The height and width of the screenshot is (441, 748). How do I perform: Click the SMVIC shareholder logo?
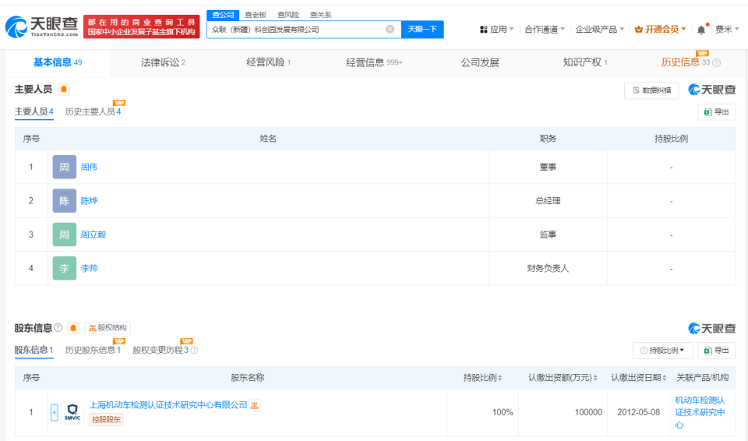point(72,411)
